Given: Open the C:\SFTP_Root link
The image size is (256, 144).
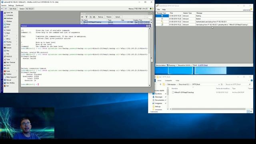Looking at the screenshot, I should pyautogui.click(x=203, y=65).
